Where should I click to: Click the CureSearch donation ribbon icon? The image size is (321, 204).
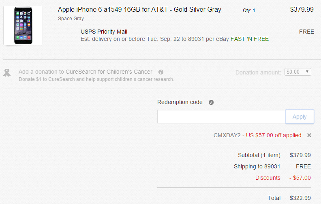pyautogui.click(x=7, y=72)
